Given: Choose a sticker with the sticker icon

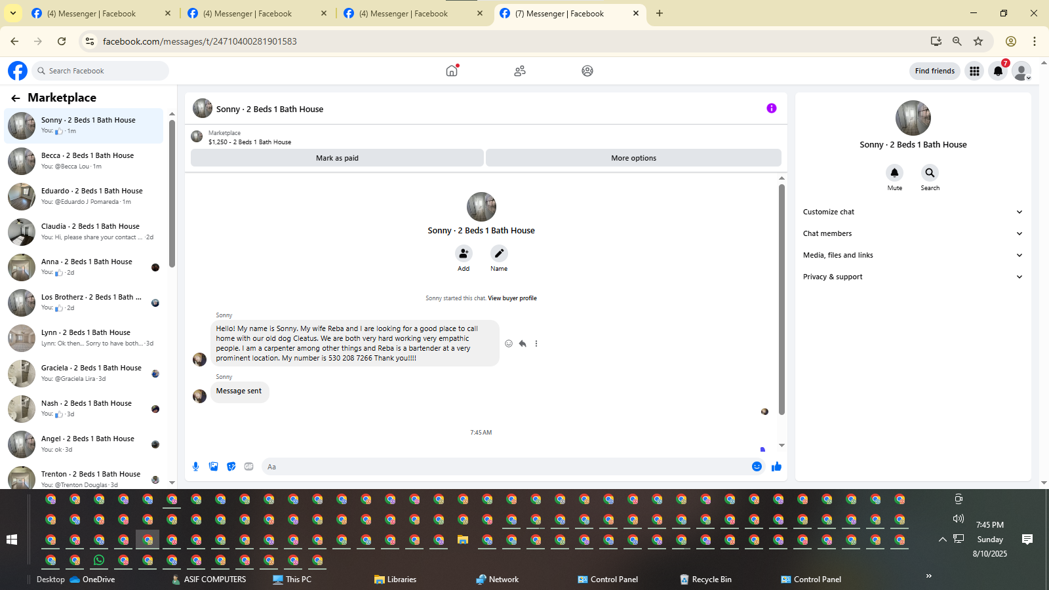Looking at the screenshot, I should coord(231,466).
